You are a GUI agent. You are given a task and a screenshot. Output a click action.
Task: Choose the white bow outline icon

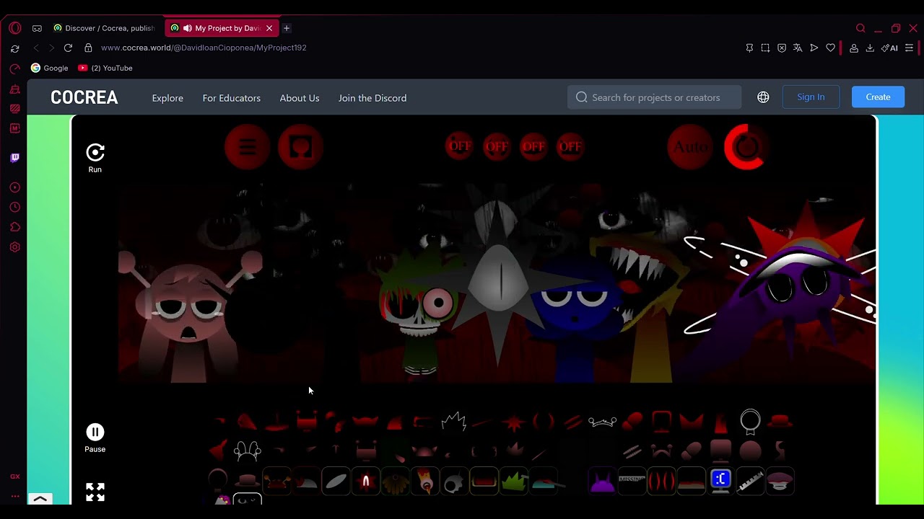click(x=603, y=422)
